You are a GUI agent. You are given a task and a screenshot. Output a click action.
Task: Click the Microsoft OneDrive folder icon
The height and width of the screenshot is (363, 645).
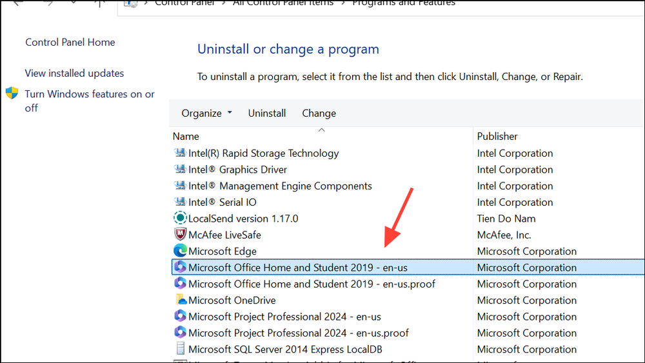tap(181, 300)
